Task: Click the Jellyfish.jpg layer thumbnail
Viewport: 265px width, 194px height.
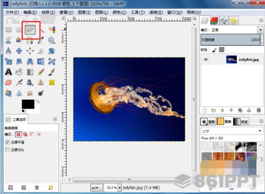Action: click(231, 59)
